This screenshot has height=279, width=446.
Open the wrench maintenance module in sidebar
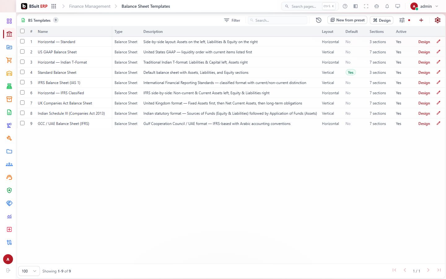pyautogui.click(x=9, y=138)
